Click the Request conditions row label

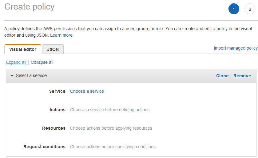[x=44, y=147]
